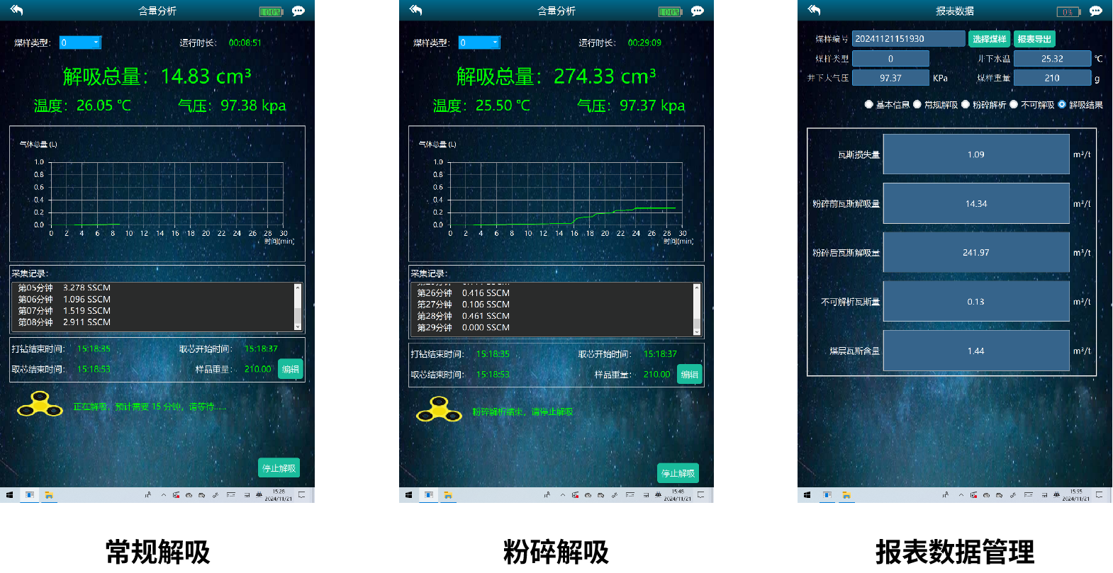Click yellow spinner beside 正在解吸 message
Image resolution: width=1113 pixels, height=573 pixels.
(x=40, y=404)
